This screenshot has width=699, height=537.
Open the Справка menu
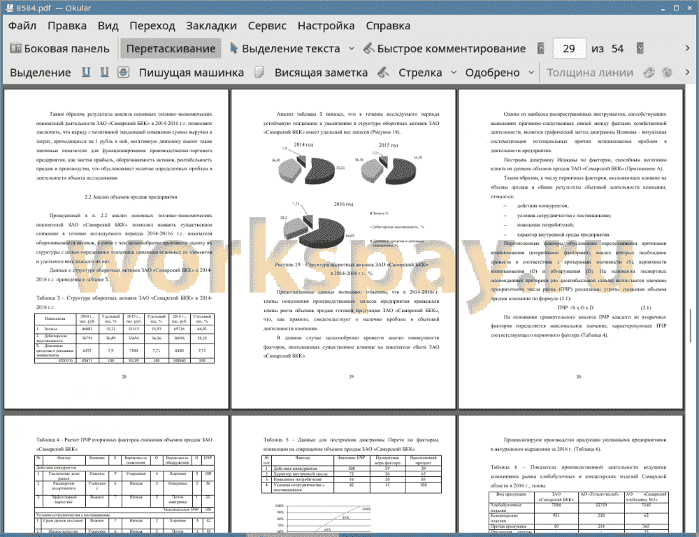pos(388,26)
